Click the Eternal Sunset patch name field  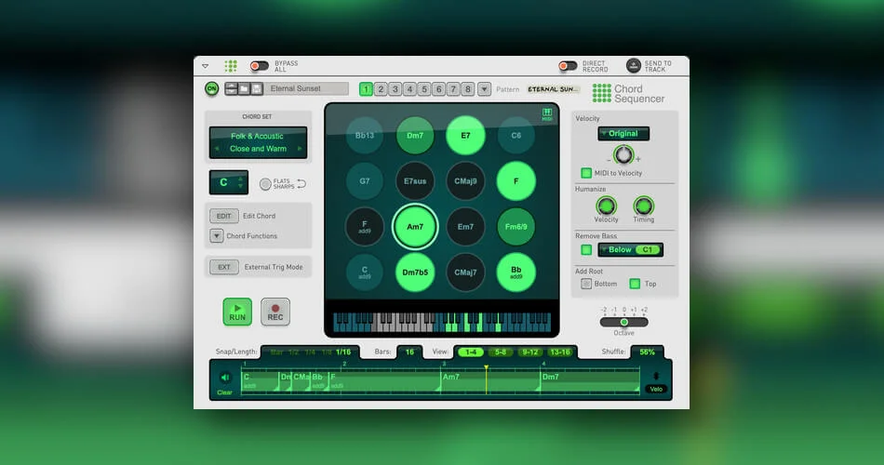pos(307,88)
